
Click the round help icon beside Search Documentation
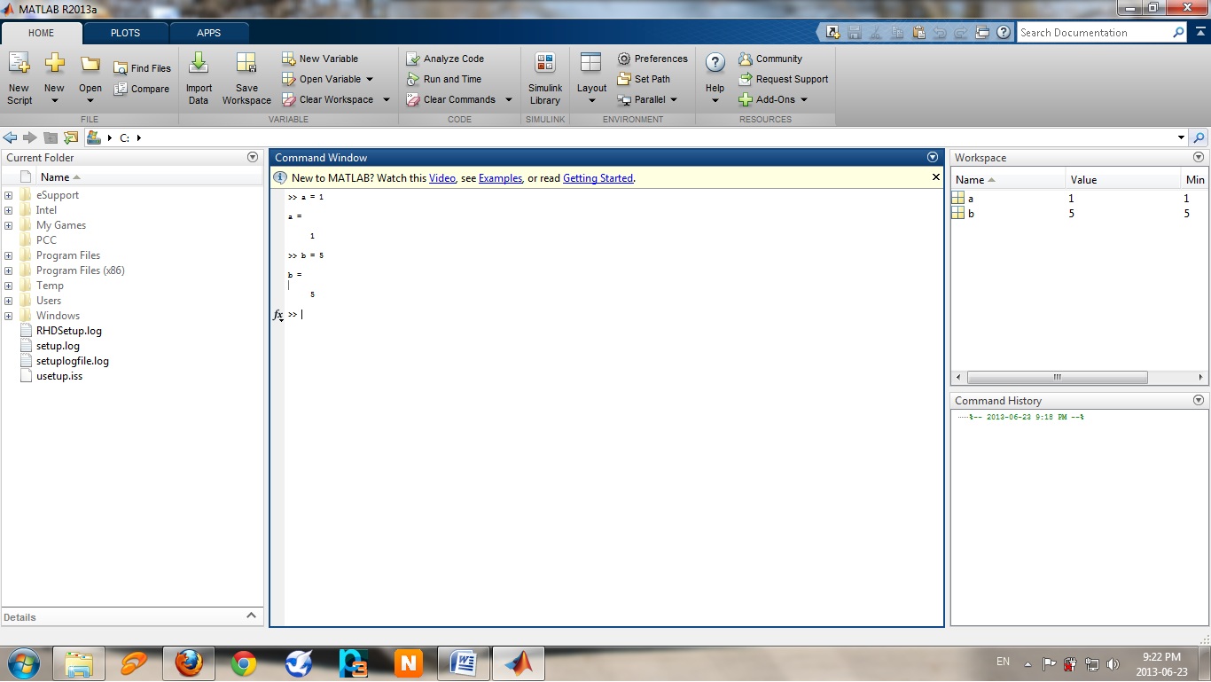point(1004,32)
